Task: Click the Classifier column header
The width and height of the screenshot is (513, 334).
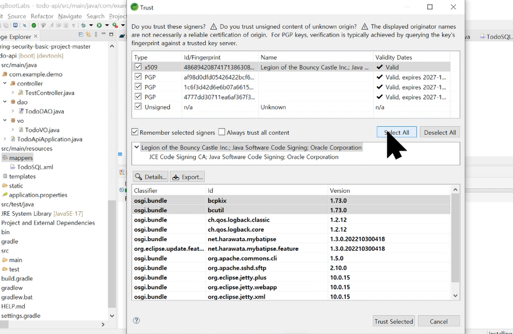Action: click(x=169, y=190)
